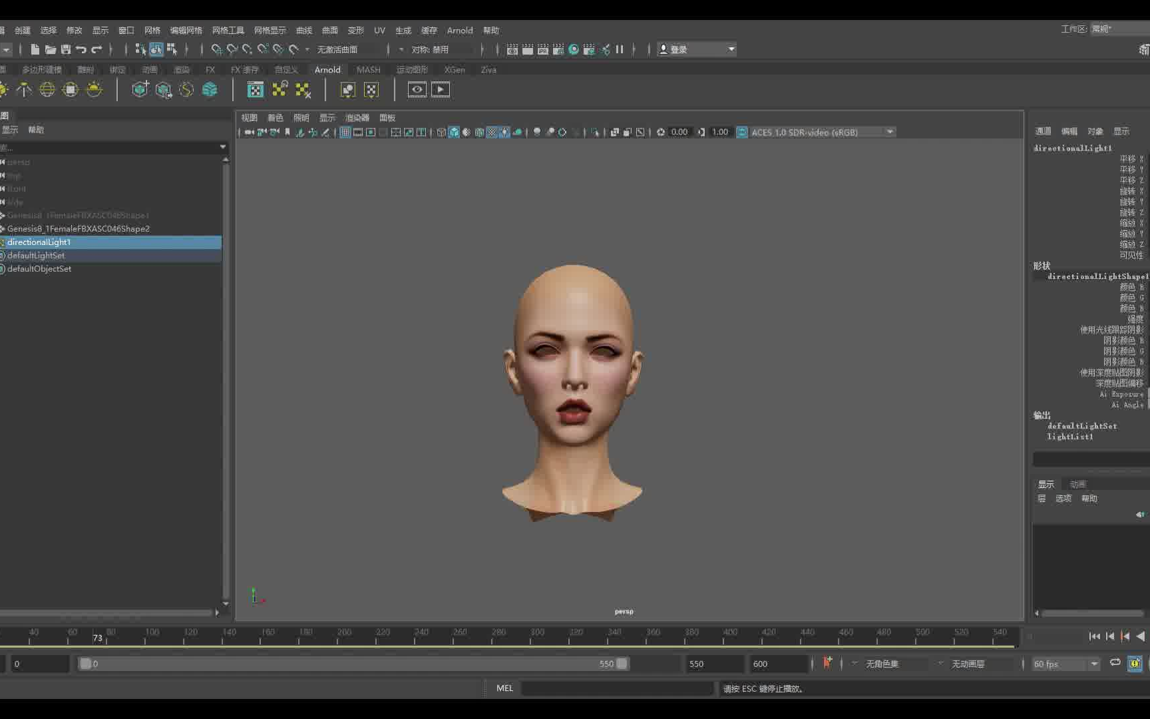This screenshot has width=1150, height=719.
Task: Click the MEL command input field
Action: click(x=616, y=688)
